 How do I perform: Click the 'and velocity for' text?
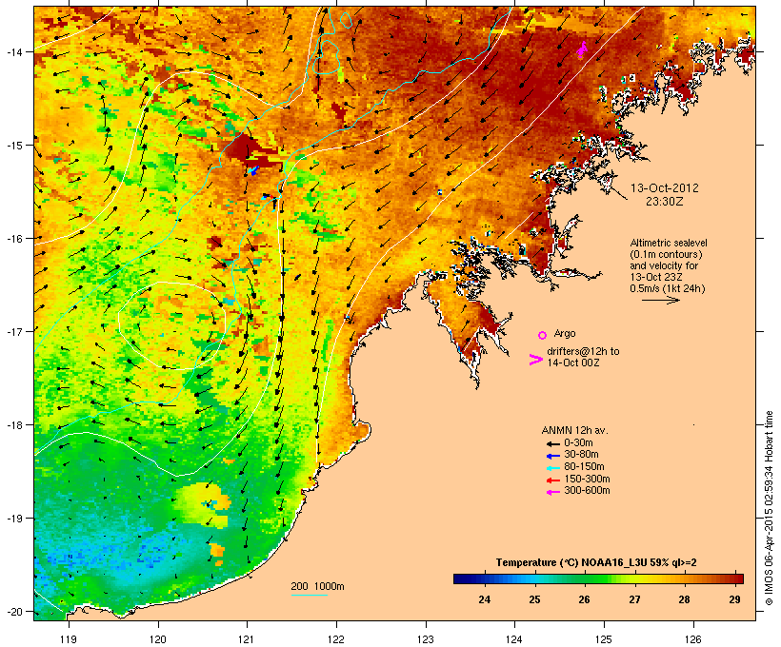click(x=664, y=265)
